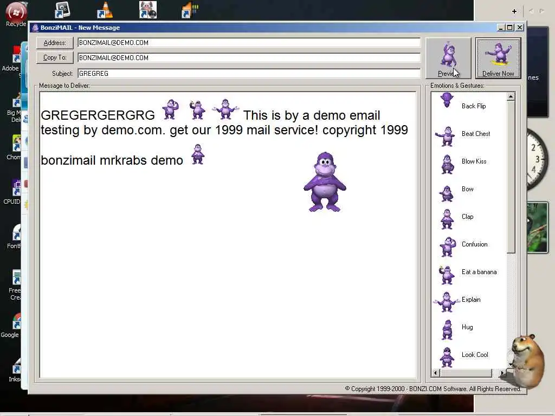Click the gestures list scroll right arrow
This screenshot has width=555, height=416.
(502, 373)
